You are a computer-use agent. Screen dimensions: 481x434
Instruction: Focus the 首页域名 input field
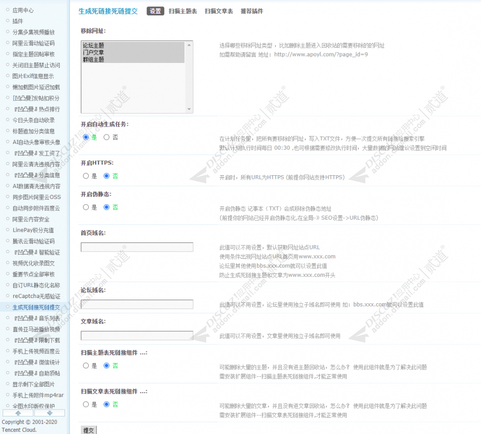137,247
